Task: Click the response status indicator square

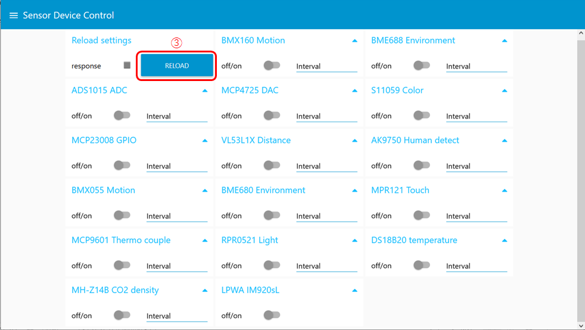Action: [x=127, y=66]
